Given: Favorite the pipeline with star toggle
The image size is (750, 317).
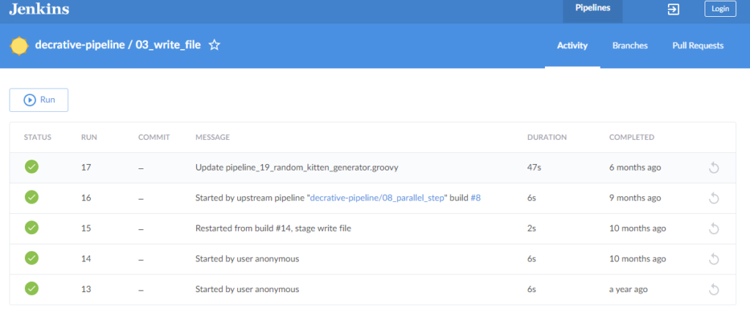Looking at the screenshot, I should click(x=214, y=45).
